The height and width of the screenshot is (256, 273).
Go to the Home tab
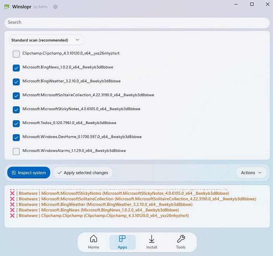[93, 242]
